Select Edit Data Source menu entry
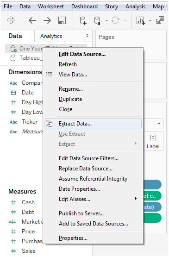The height and width of the screenshot is (257, 169). (x=82, y=54)
